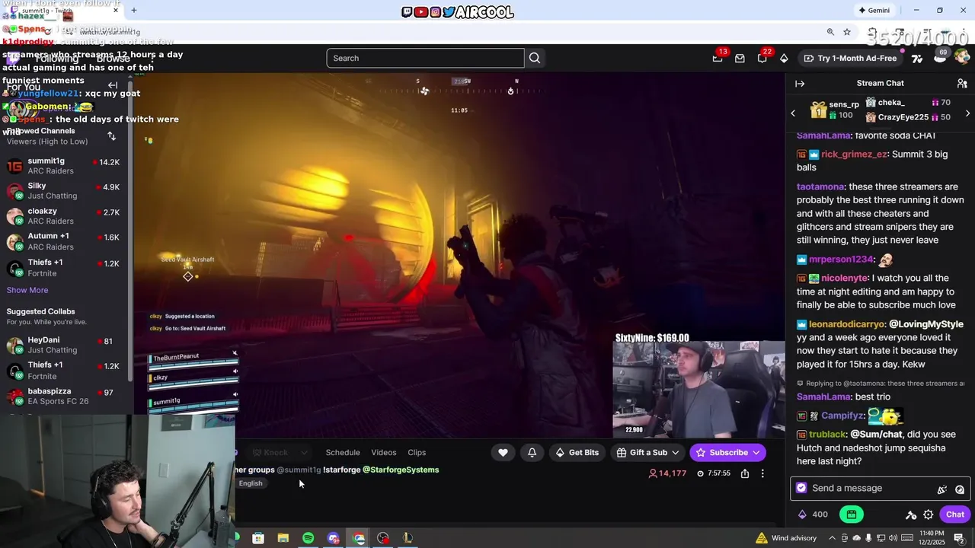
Task: Click the stream video player
Action: 459,256
